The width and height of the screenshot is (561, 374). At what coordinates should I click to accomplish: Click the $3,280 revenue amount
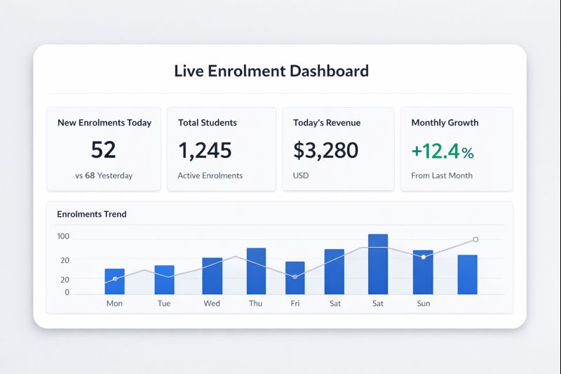click(326, 149)
